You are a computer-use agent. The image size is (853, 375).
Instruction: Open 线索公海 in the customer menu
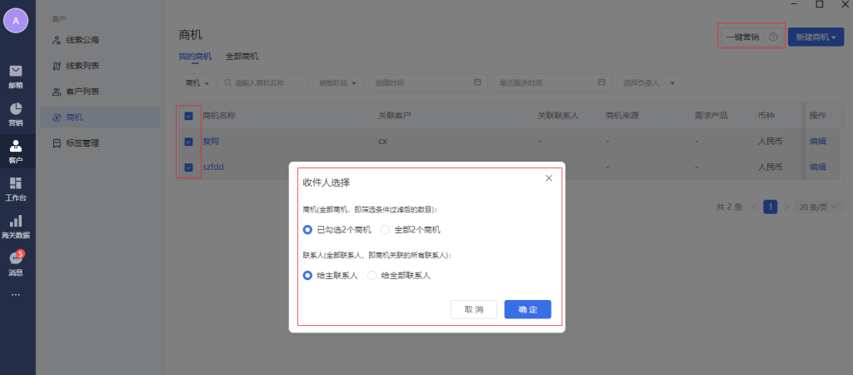(87, 39)
